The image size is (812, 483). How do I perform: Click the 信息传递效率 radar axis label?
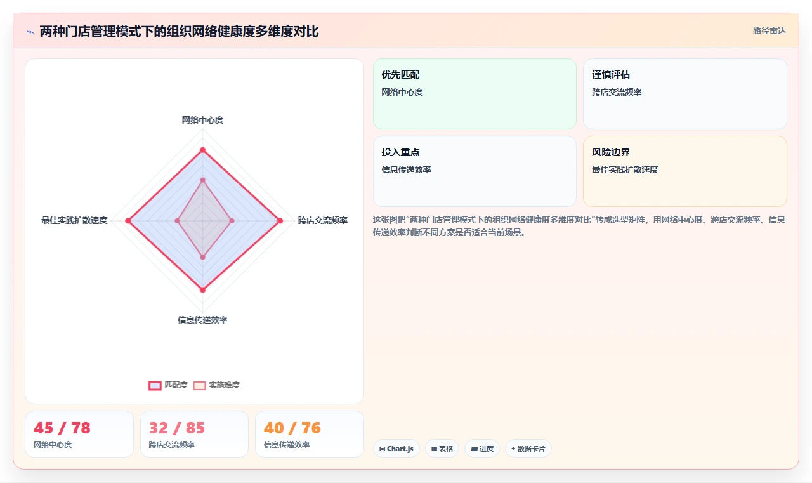point(202,320)
